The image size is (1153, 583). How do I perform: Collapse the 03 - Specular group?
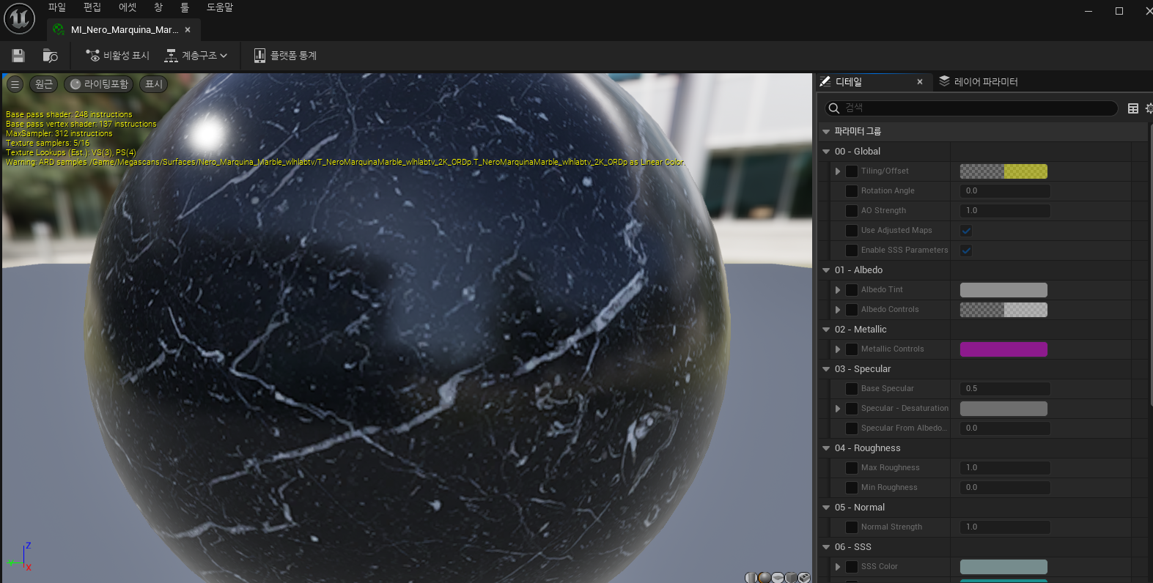pos(826,369)
